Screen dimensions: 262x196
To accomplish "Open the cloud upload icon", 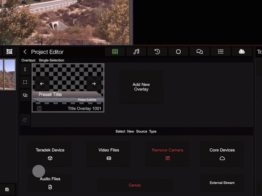I will [241, 51].
